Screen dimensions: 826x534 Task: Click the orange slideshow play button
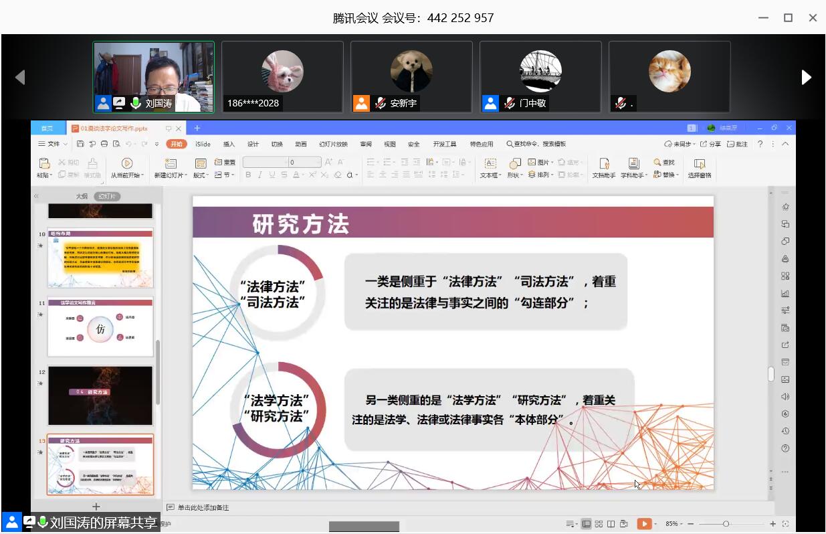click(x=643, y=524)
